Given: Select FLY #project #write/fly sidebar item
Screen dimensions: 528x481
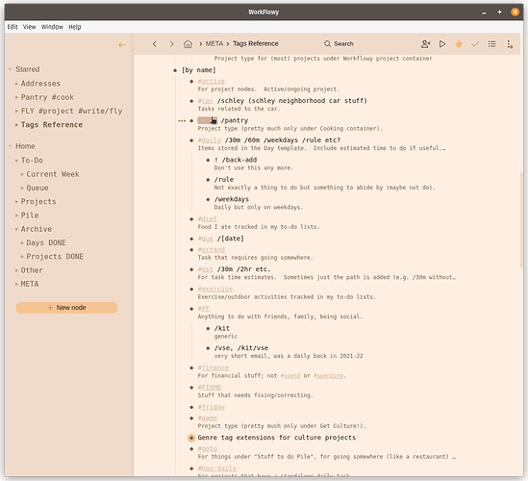Looking at the screenshot, I should [x=71, y=112].
